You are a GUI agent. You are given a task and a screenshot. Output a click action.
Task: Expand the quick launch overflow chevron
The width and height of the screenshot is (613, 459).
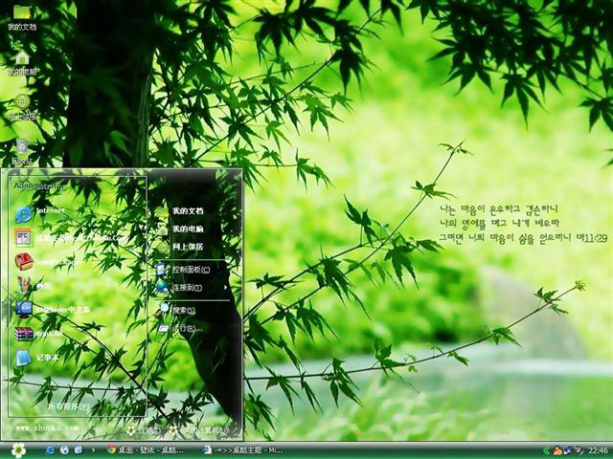(93, 450)
